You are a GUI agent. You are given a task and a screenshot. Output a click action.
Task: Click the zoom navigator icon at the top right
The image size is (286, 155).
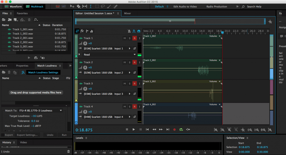[x=270, y=22]
